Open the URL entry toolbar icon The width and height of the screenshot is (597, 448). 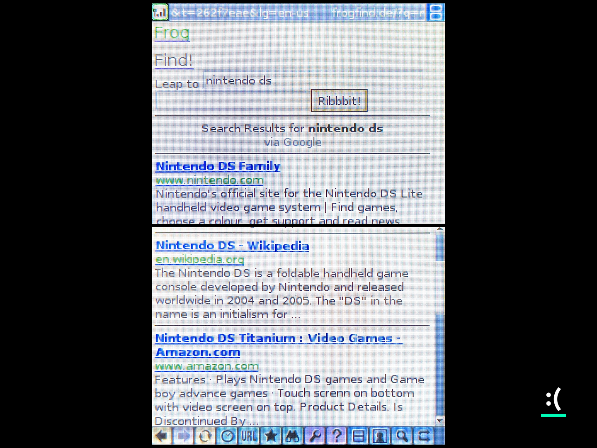[249, 436]
